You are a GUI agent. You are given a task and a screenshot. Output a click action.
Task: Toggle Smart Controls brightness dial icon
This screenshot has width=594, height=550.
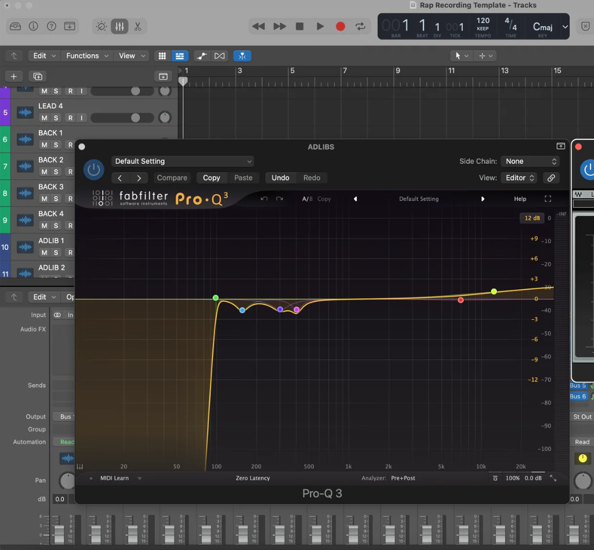[x=101, y=26]
